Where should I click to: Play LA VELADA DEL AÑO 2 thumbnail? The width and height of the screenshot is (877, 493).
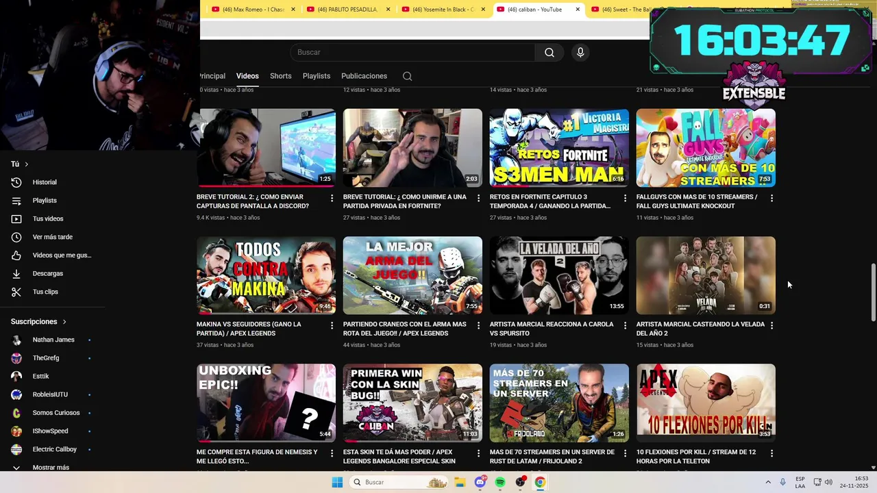[559, 275]
